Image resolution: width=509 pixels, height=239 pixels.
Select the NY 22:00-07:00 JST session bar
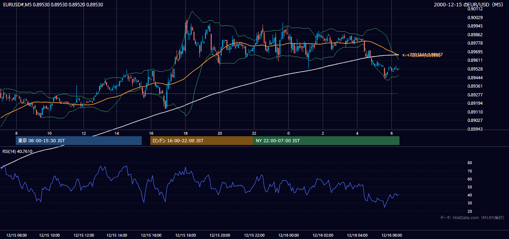(326, 141)
